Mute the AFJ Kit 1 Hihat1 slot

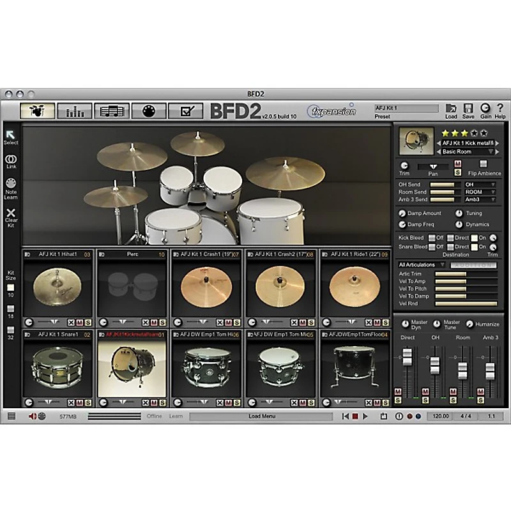point(79,323)
